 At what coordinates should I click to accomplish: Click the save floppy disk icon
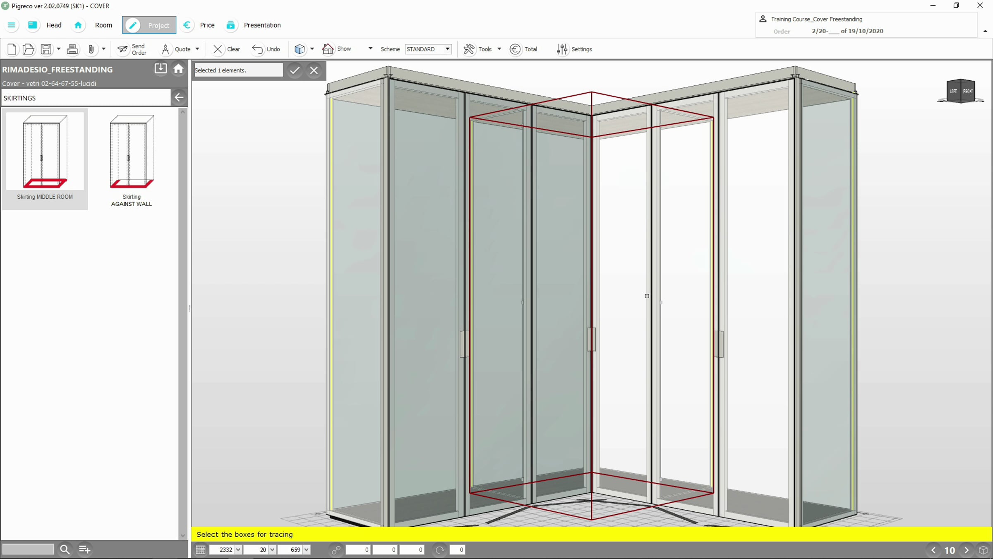point(46,49)
